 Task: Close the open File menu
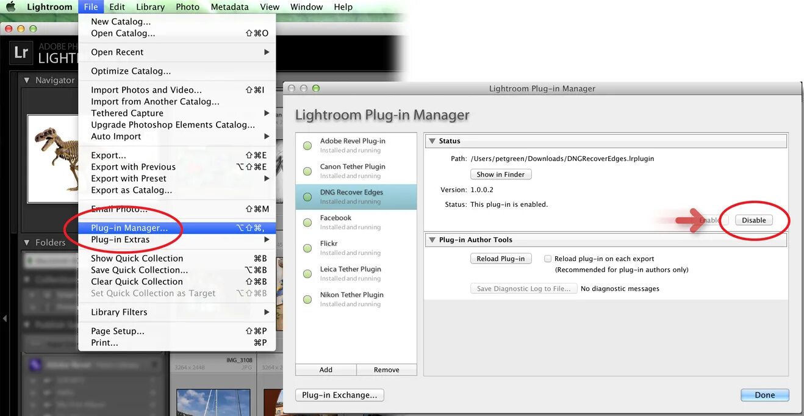pos(91,7)
